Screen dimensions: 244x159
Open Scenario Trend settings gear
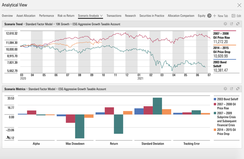tap(225, 24)
